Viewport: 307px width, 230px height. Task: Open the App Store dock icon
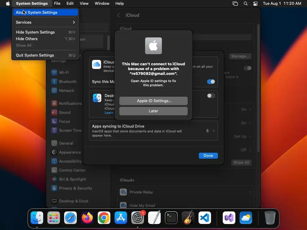coord(121,218)
